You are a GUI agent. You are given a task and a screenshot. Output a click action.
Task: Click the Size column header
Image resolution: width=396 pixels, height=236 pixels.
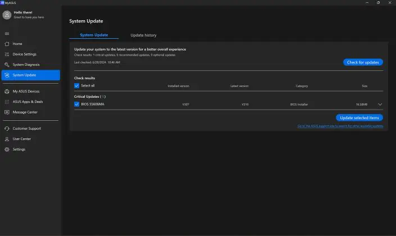point(365,86)
